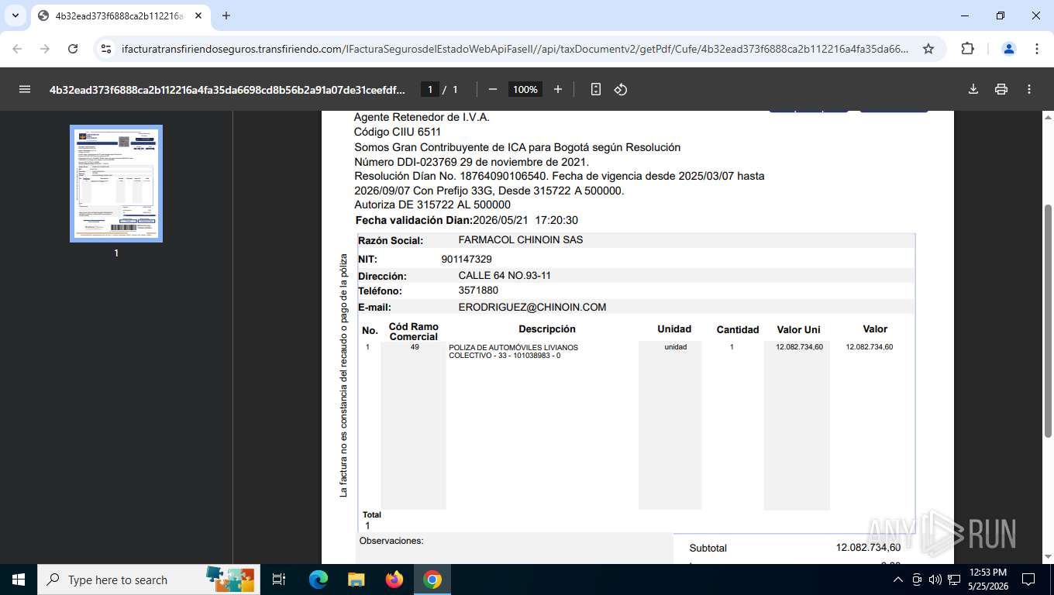Select the description POLIZA DE AUTOMÓVILES LIVIANOS

point(513,347)
